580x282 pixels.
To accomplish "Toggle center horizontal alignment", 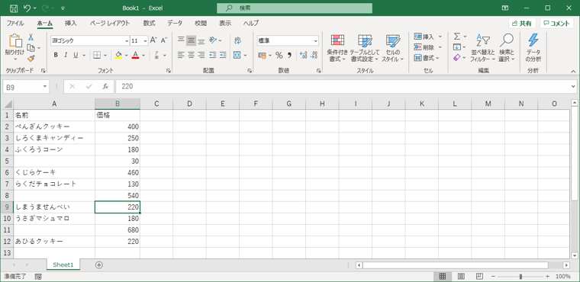I will click(x=191, y=55).
